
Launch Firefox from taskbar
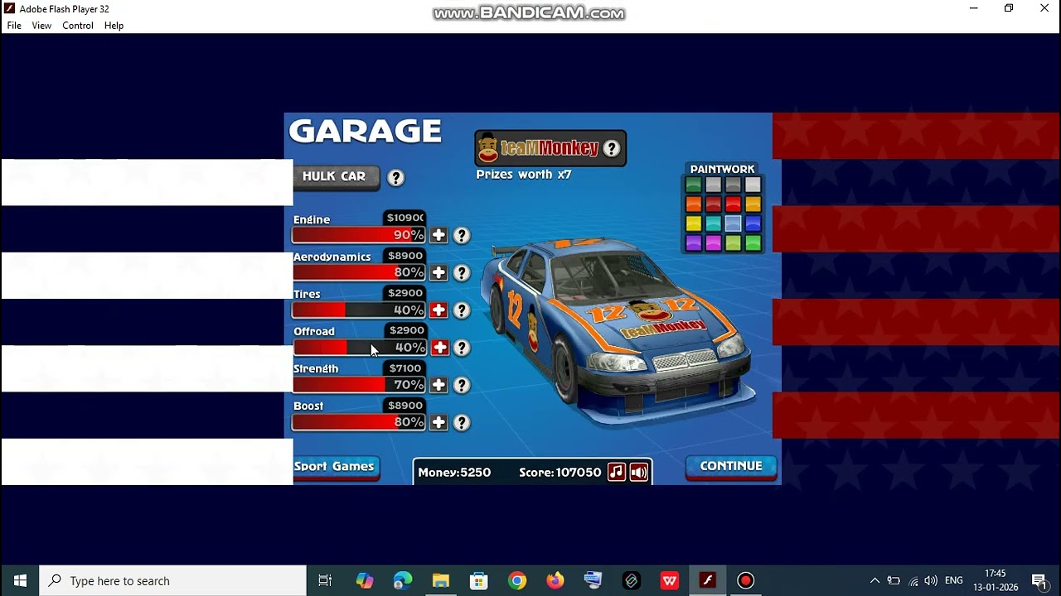tap(555, 581)
